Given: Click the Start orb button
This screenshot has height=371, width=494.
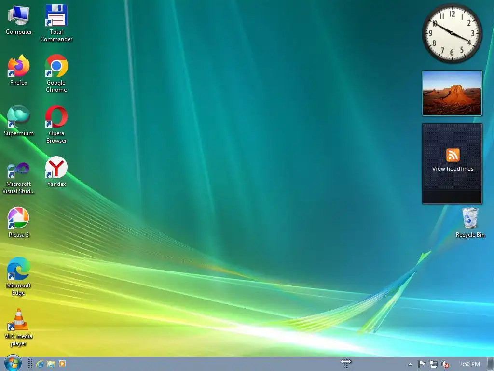Looking at the screenshot, I should 13,363.
